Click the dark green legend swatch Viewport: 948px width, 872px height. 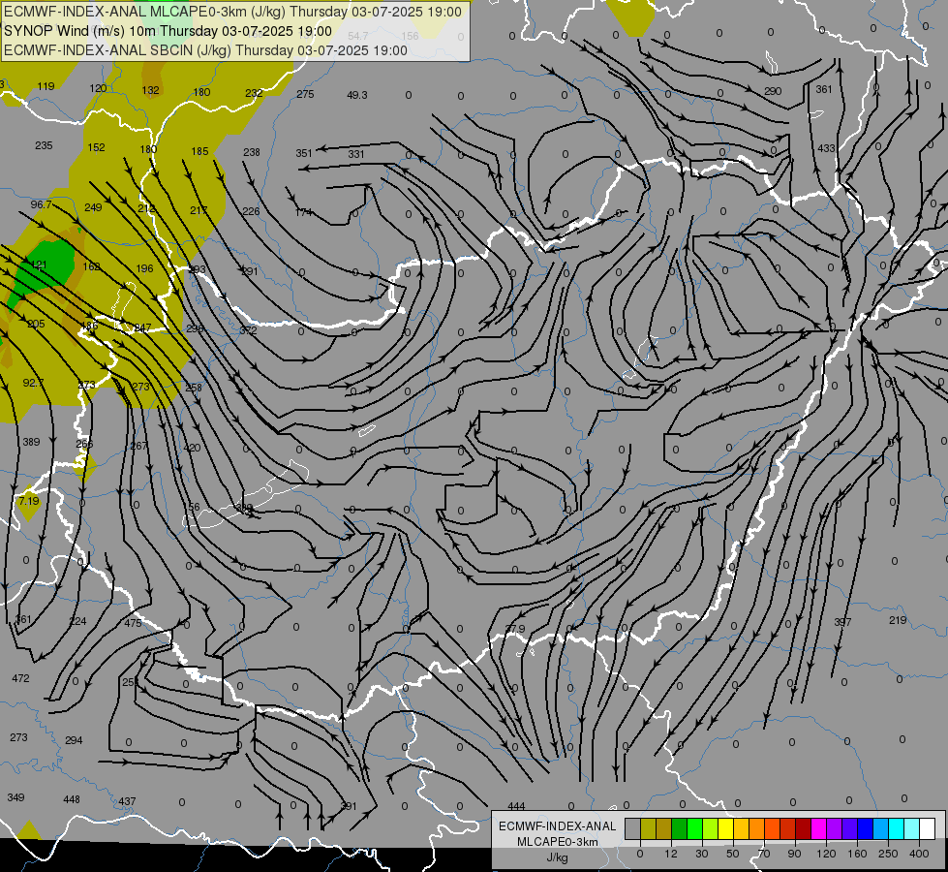680,828
